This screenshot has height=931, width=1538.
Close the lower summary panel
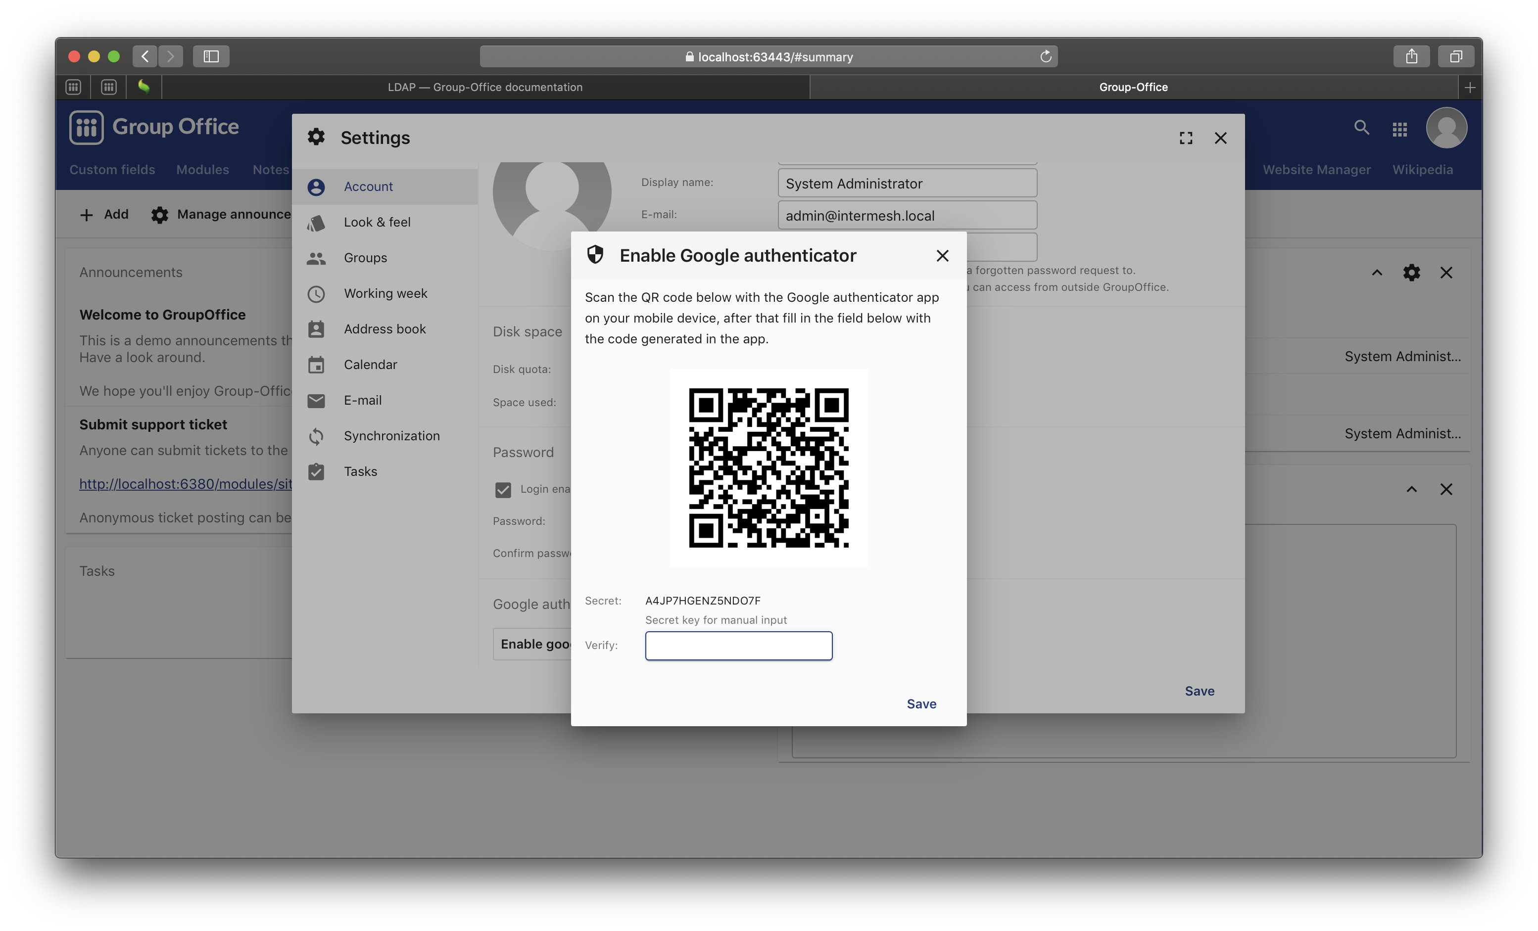point(1446,489)
